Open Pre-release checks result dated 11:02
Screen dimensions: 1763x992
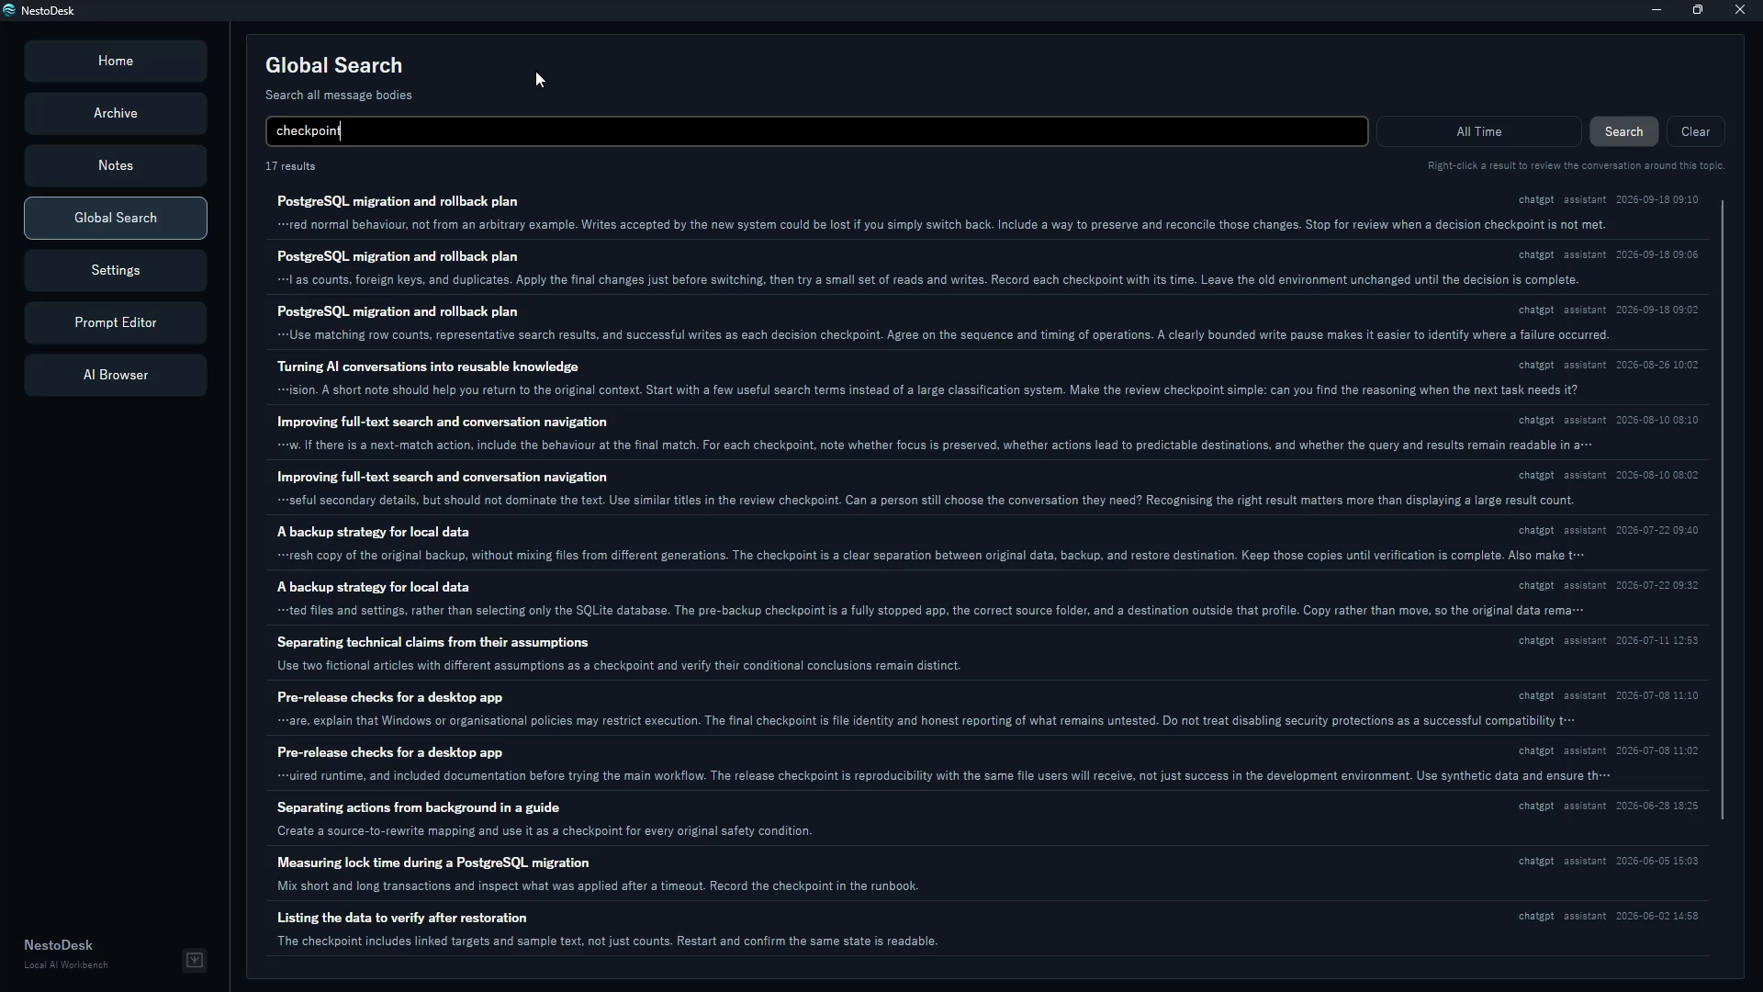click(x=987, y=763)
